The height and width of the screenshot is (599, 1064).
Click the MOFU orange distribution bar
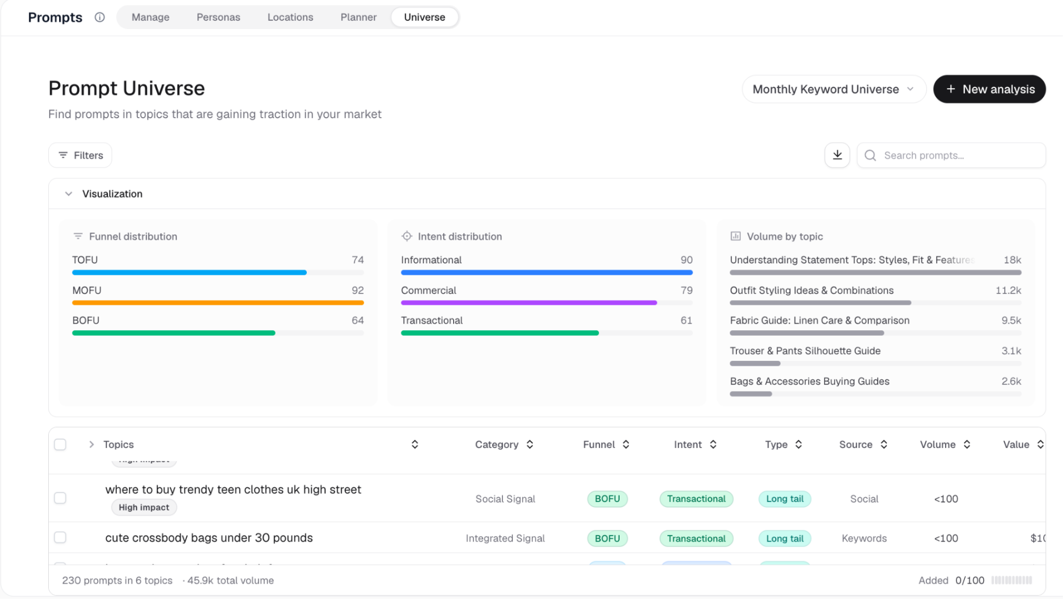(218, 303)
